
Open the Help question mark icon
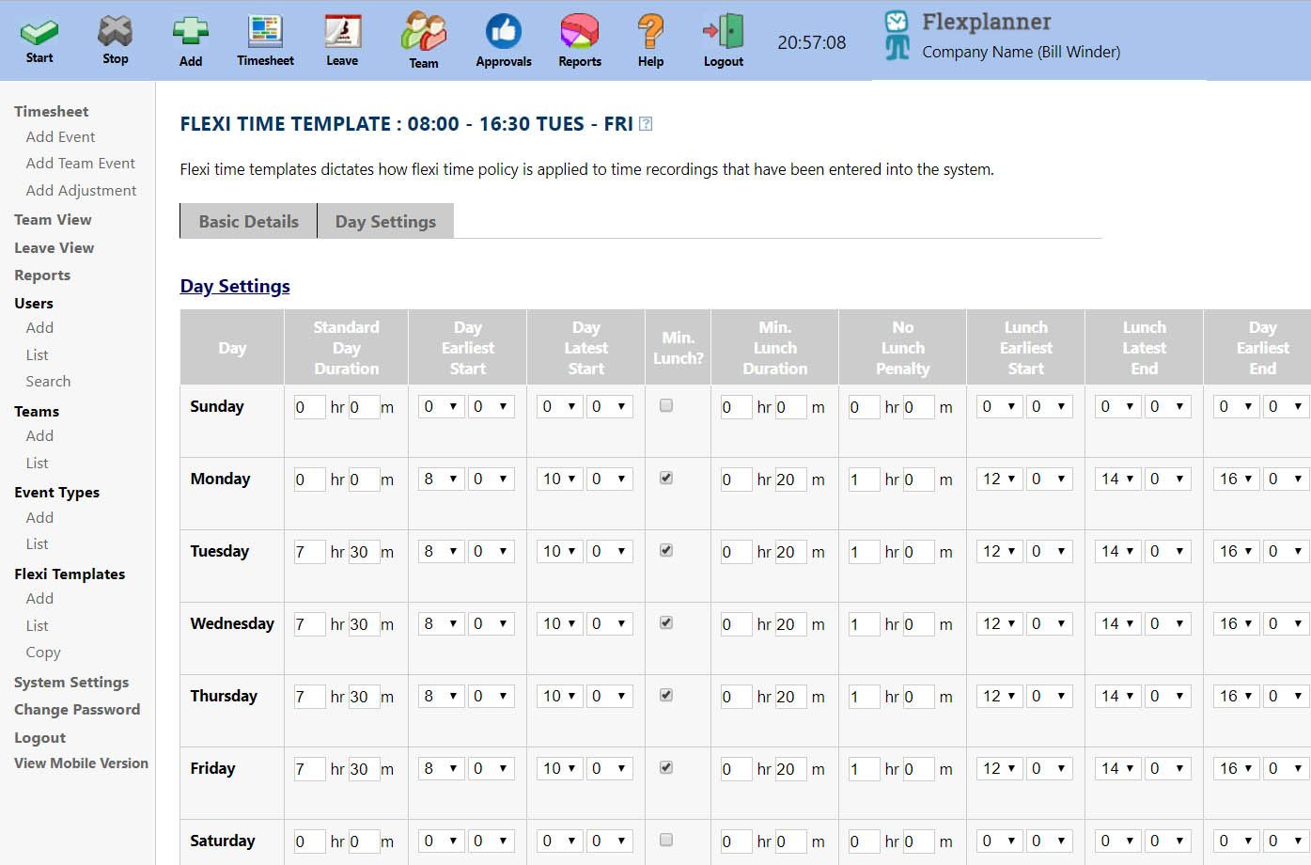tap(650, 32)
